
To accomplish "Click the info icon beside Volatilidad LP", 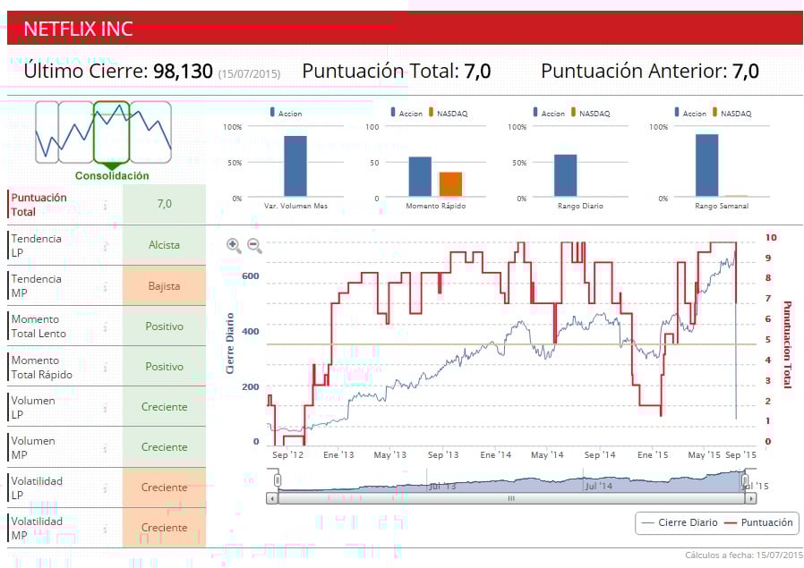I will pyautogui.click(x=105, y=488).
